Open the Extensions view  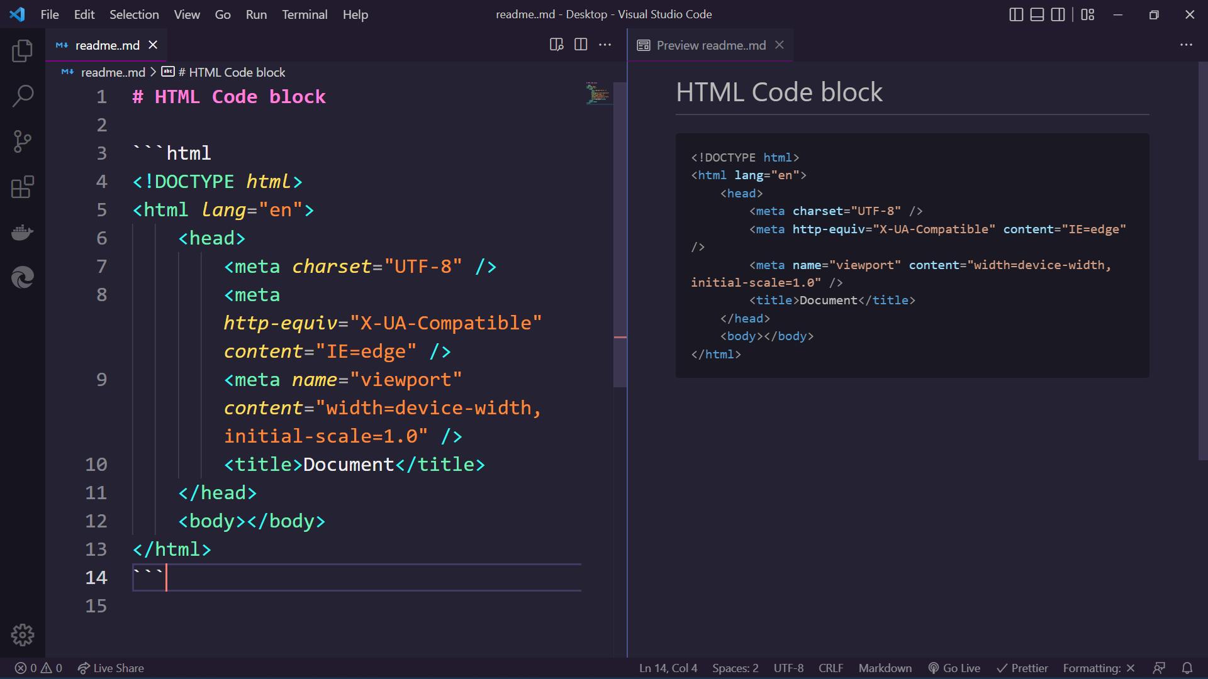click(22, 187)
